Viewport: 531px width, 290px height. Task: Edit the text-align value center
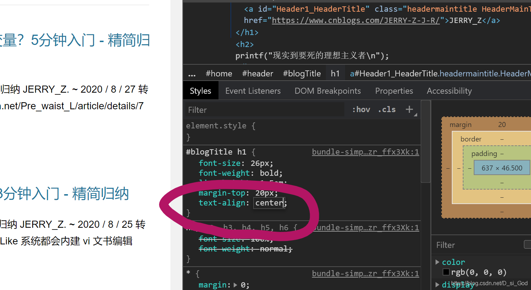pos(269,203)
